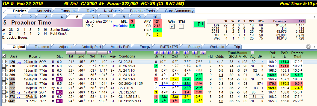Toggle the P running style button

176,52
